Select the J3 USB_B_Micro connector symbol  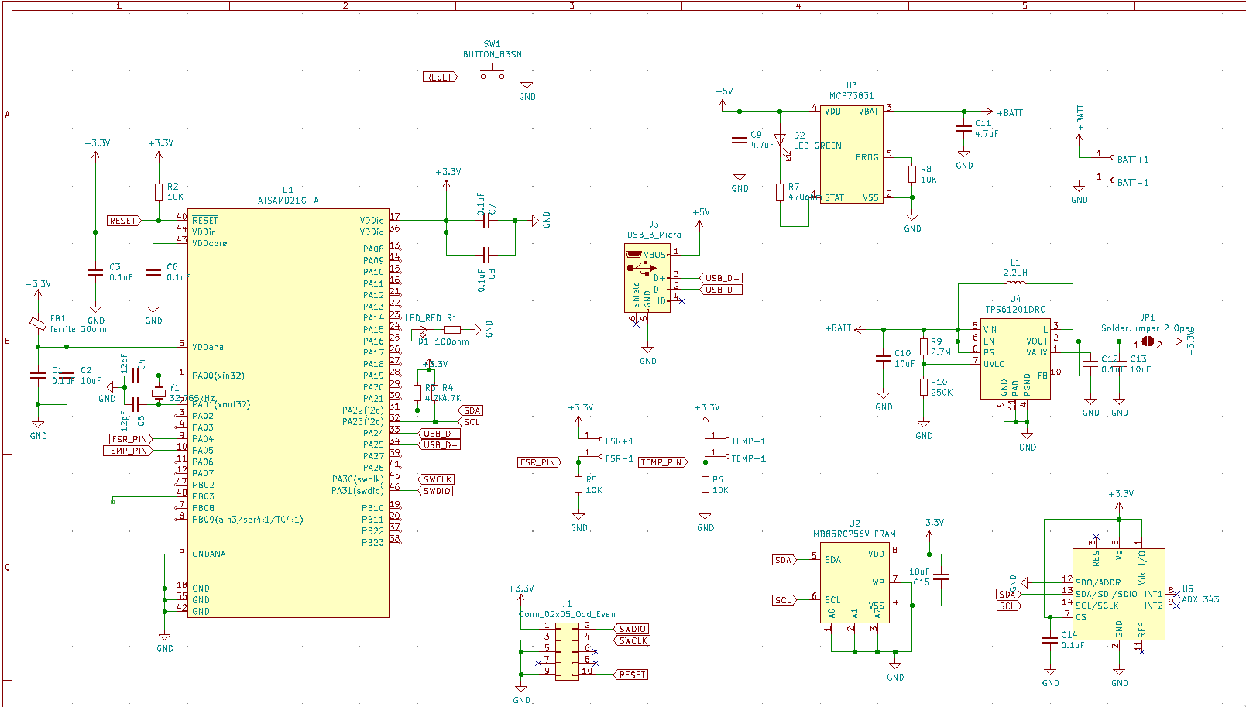pos(647,278)
